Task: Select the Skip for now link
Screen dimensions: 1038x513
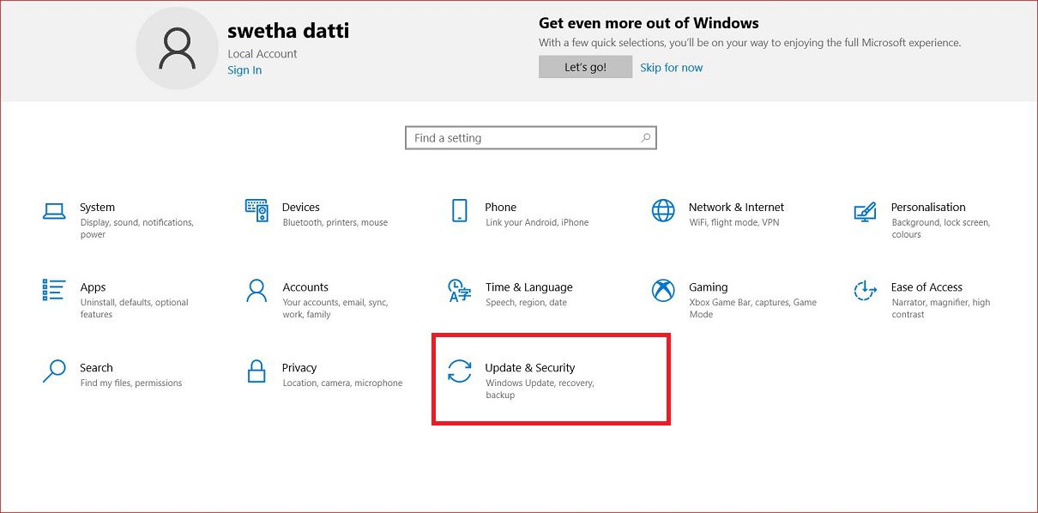Action: [671, 66]
